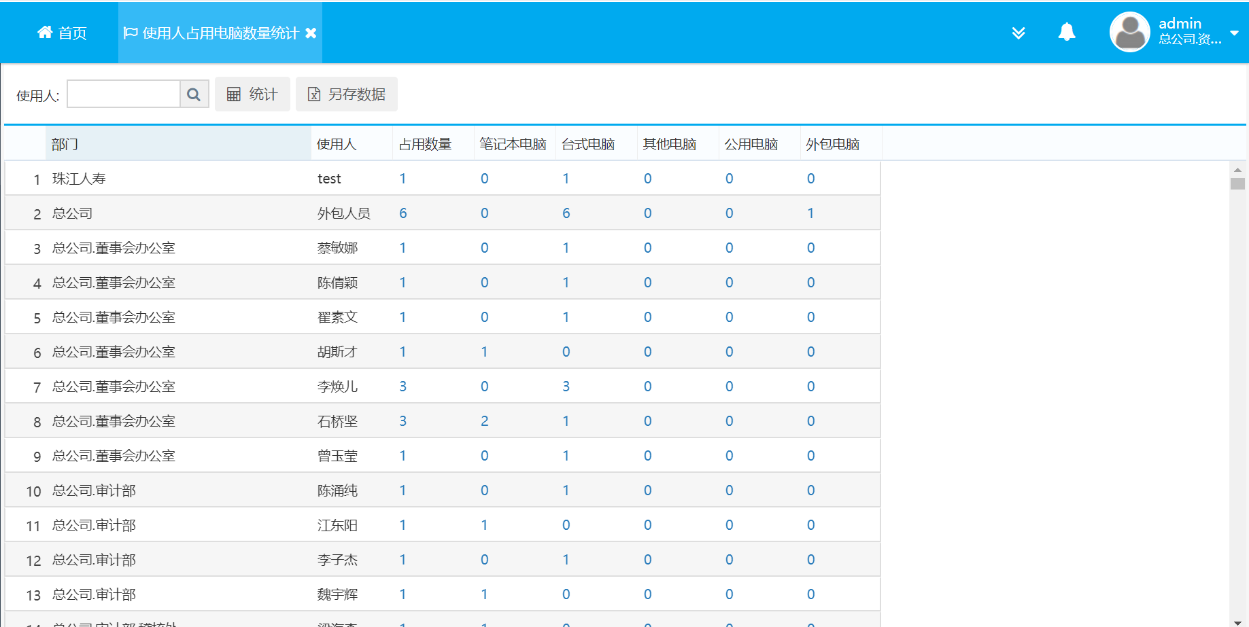This screenshot has height=627, width=1249.
Task: Open 占用数量 value 6 for 外包人员
Action: [403, 213]
